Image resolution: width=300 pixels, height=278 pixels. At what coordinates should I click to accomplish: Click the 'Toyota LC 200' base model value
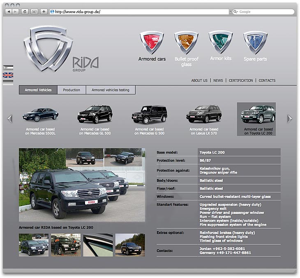click(x=212, y=152)
